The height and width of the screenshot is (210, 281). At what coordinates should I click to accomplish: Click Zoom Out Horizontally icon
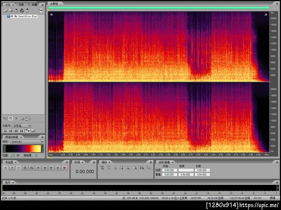109,168
